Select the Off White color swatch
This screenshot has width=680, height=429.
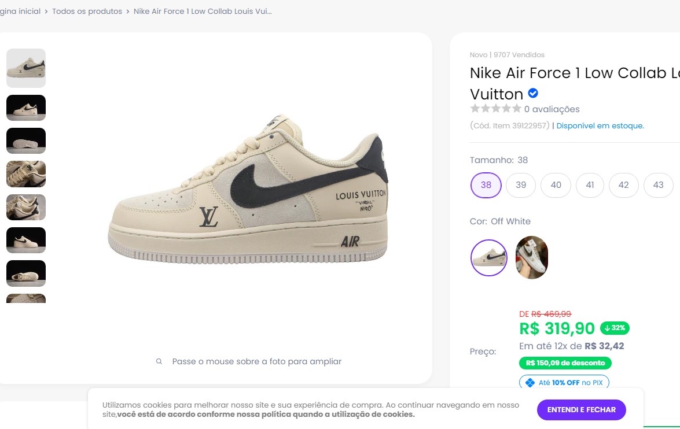point(489,258)
